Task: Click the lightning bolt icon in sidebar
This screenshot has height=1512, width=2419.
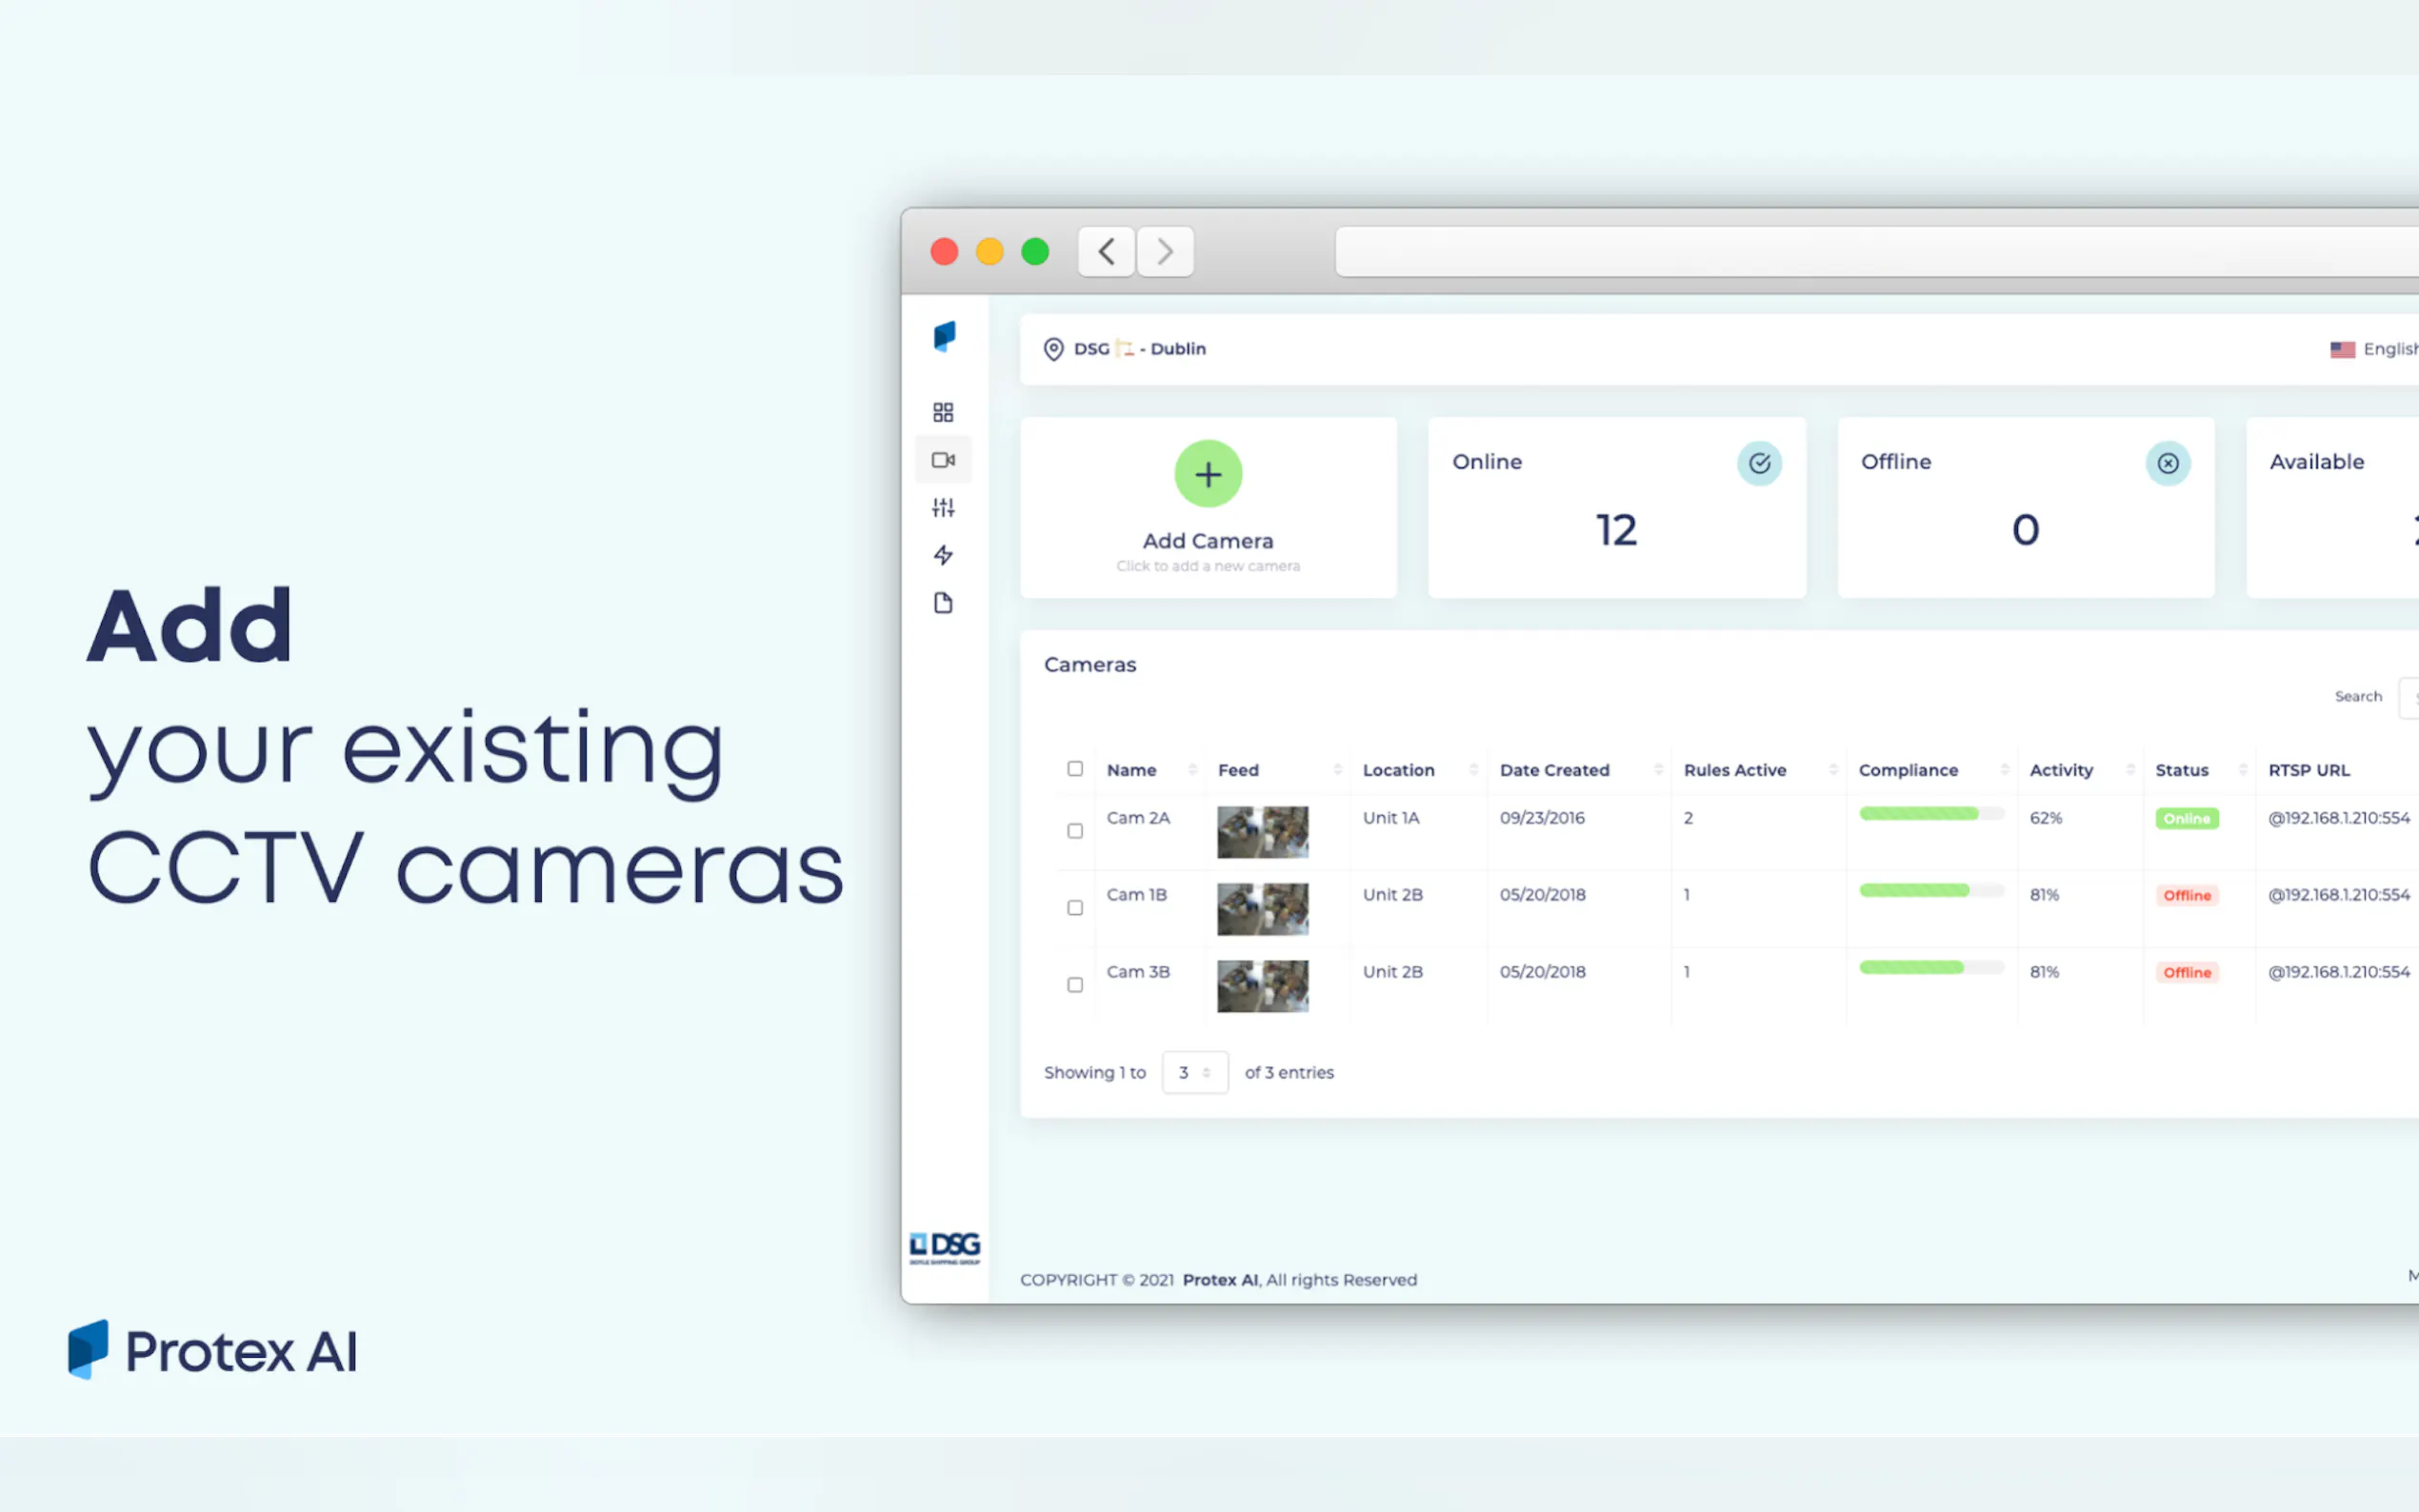Action: pyautogui.click(x=942, y=555)
